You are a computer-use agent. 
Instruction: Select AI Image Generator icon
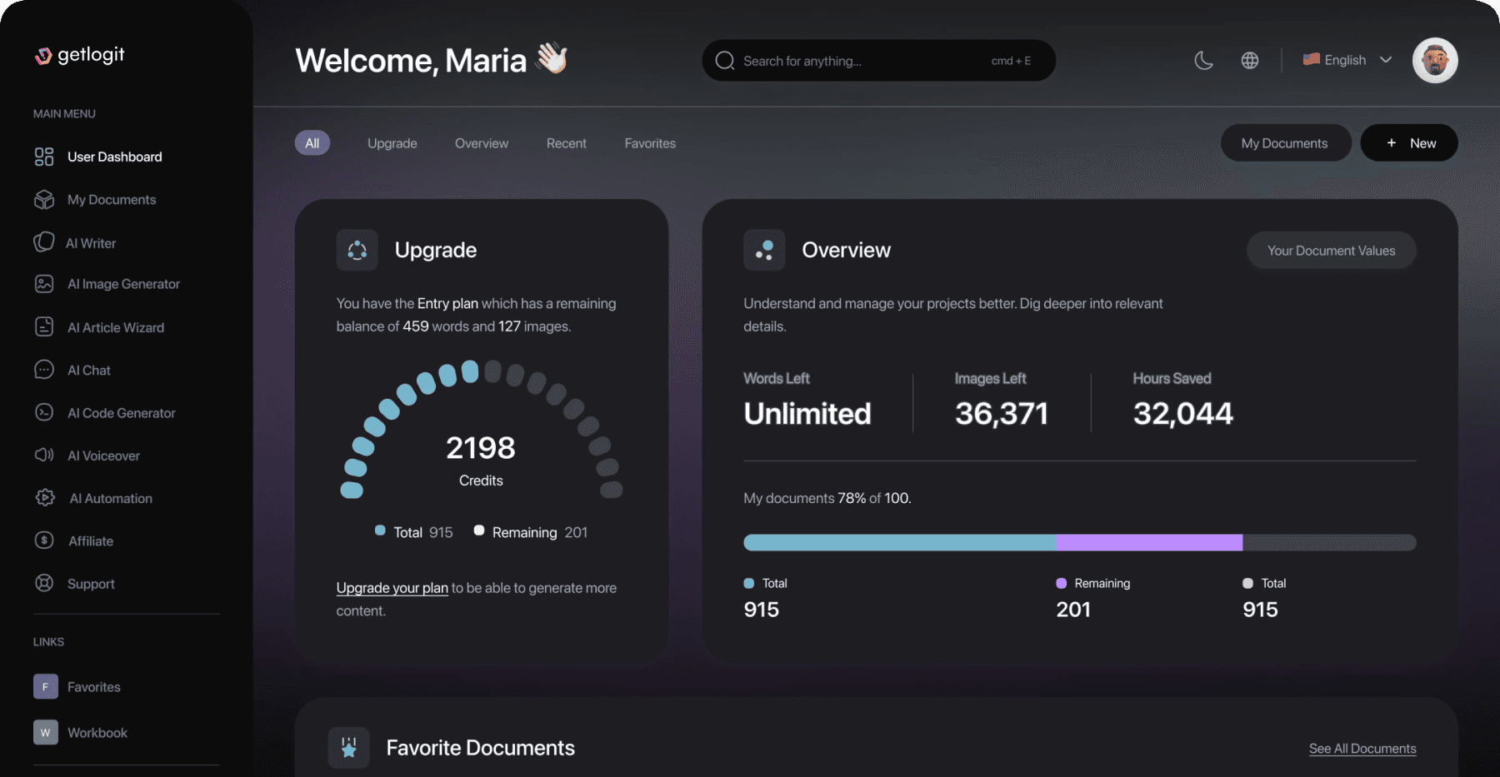pos(44,284)
